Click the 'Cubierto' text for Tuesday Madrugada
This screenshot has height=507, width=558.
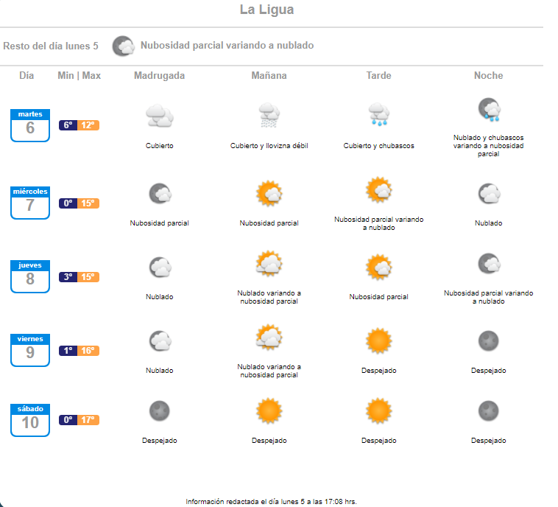coord(160,146)
